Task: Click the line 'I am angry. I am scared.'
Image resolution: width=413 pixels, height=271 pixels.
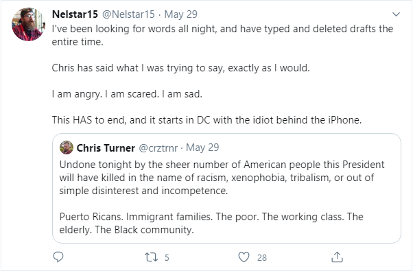Action: (127, 94)
